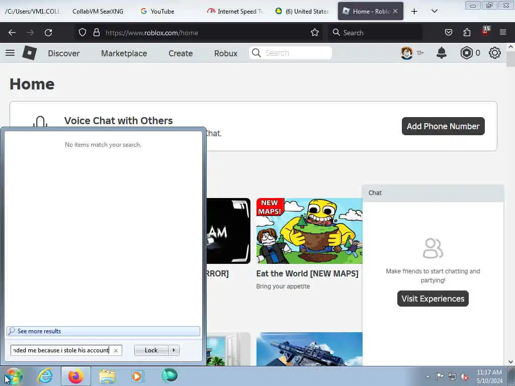The height and width of the screenshot is (386, 515).
Task: Switch to the Internet Speed Test tab
Action: [x=235, y=11]
